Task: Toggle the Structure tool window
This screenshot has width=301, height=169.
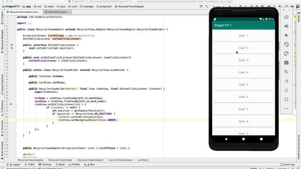Action: 2,108
